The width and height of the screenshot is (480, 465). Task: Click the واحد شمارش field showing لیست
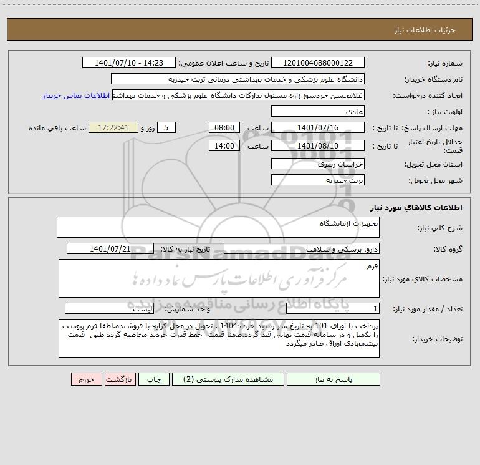109,308
